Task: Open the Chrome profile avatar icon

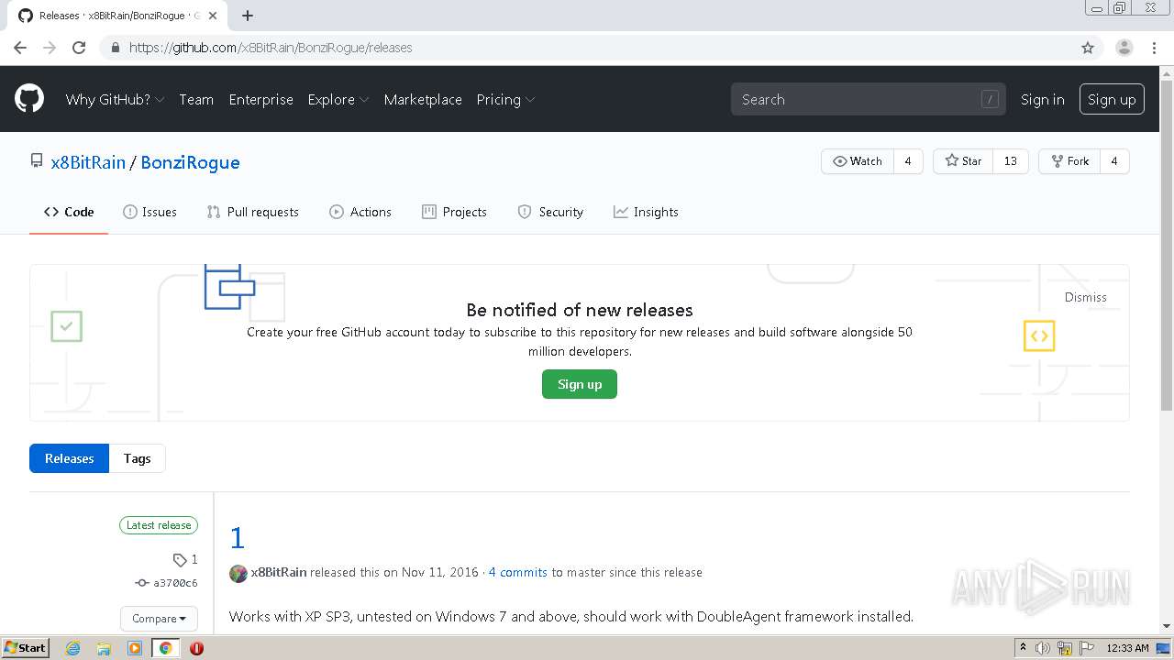Action: 1124,48
